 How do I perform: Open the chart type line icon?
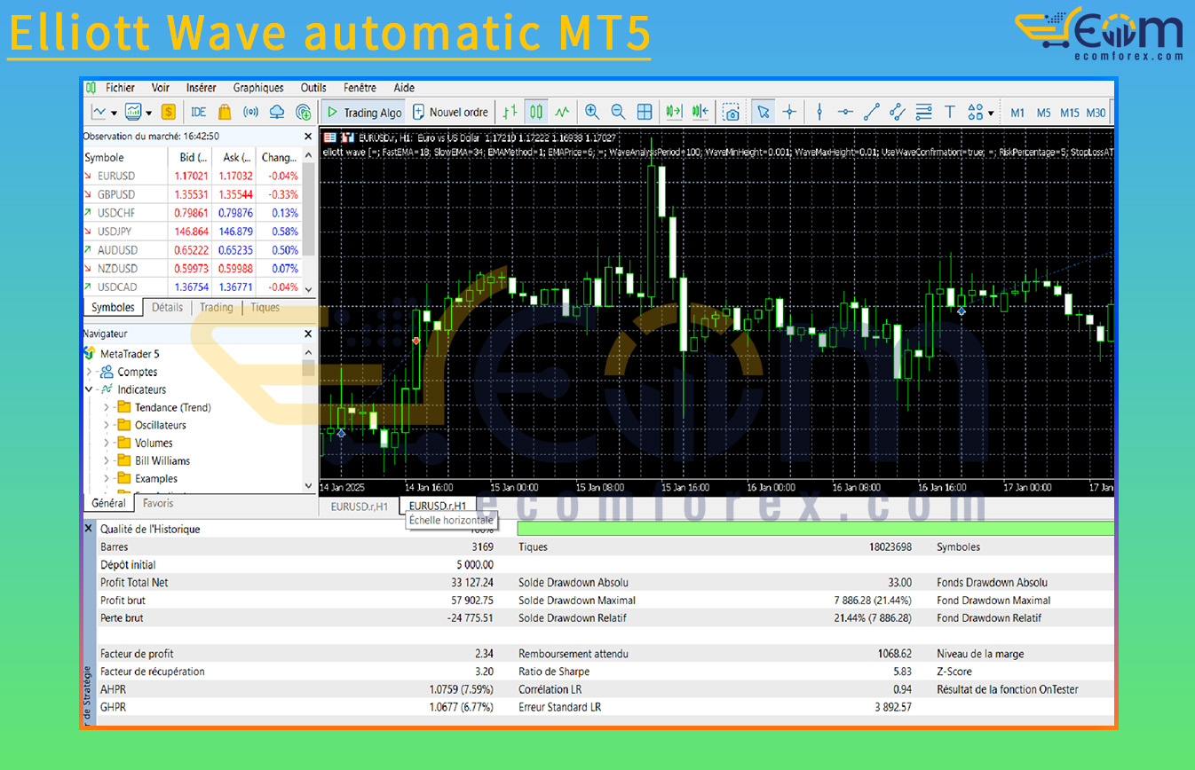[x=99, y=113]
